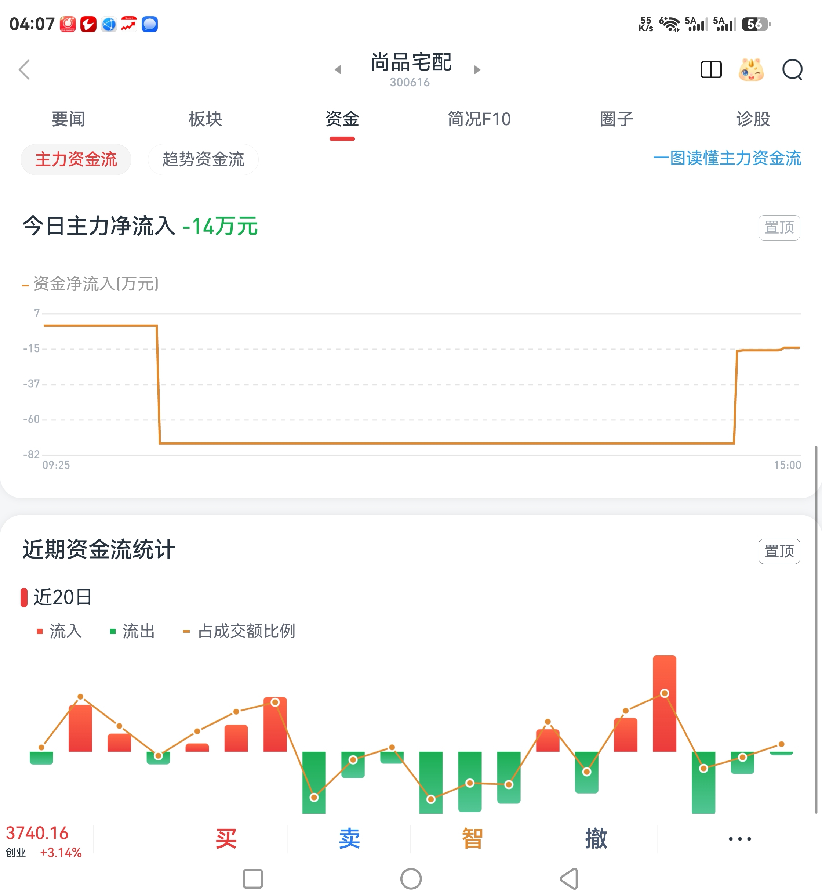Open the 要闻 tab

(x=68, y=119)
